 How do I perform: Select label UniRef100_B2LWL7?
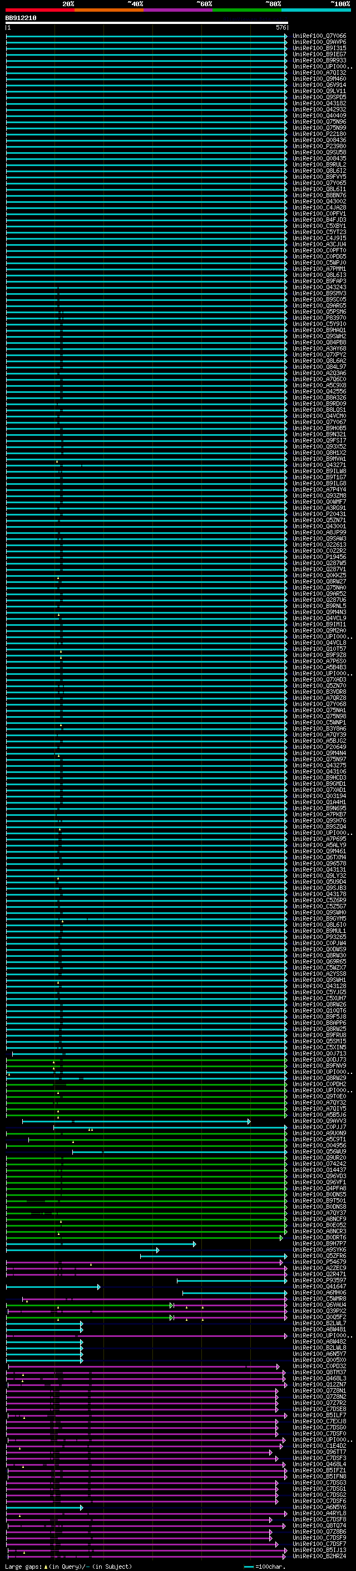(319, 1323)
